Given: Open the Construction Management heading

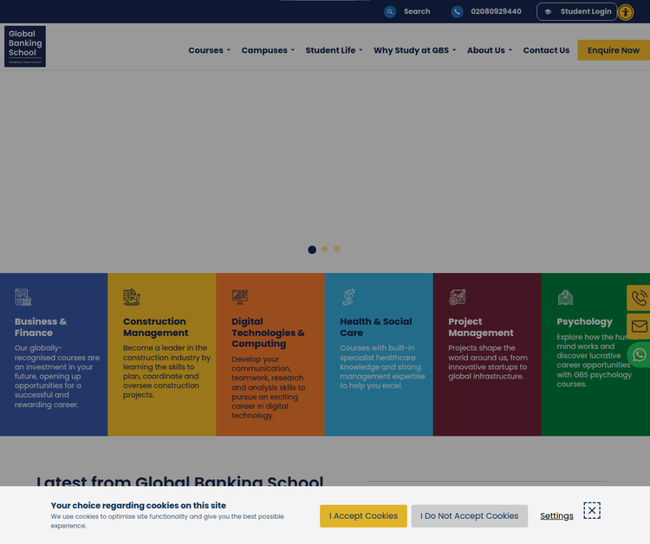Looking at the screenshot, I should pyautogui.click(x=155, y=327).
